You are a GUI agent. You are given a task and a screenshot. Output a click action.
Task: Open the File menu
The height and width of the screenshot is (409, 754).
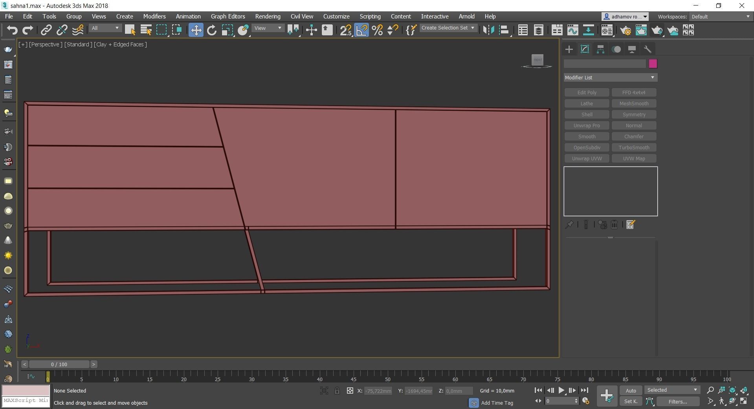pyautogui.click(x=9, y=17)
